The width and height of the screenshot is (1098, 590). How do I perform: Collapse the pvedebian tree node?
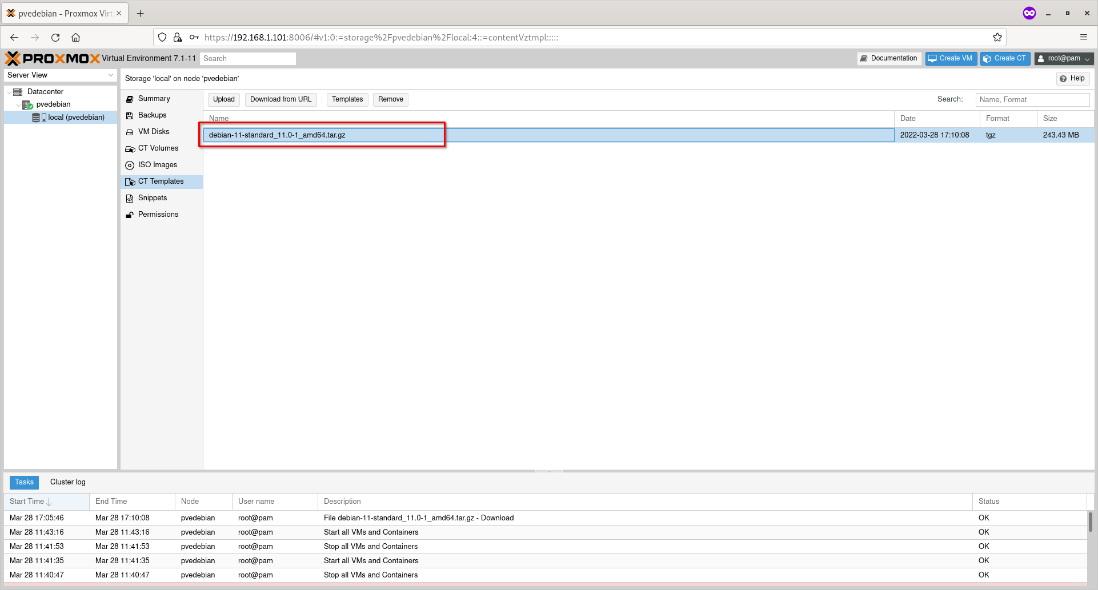(18, 104)
